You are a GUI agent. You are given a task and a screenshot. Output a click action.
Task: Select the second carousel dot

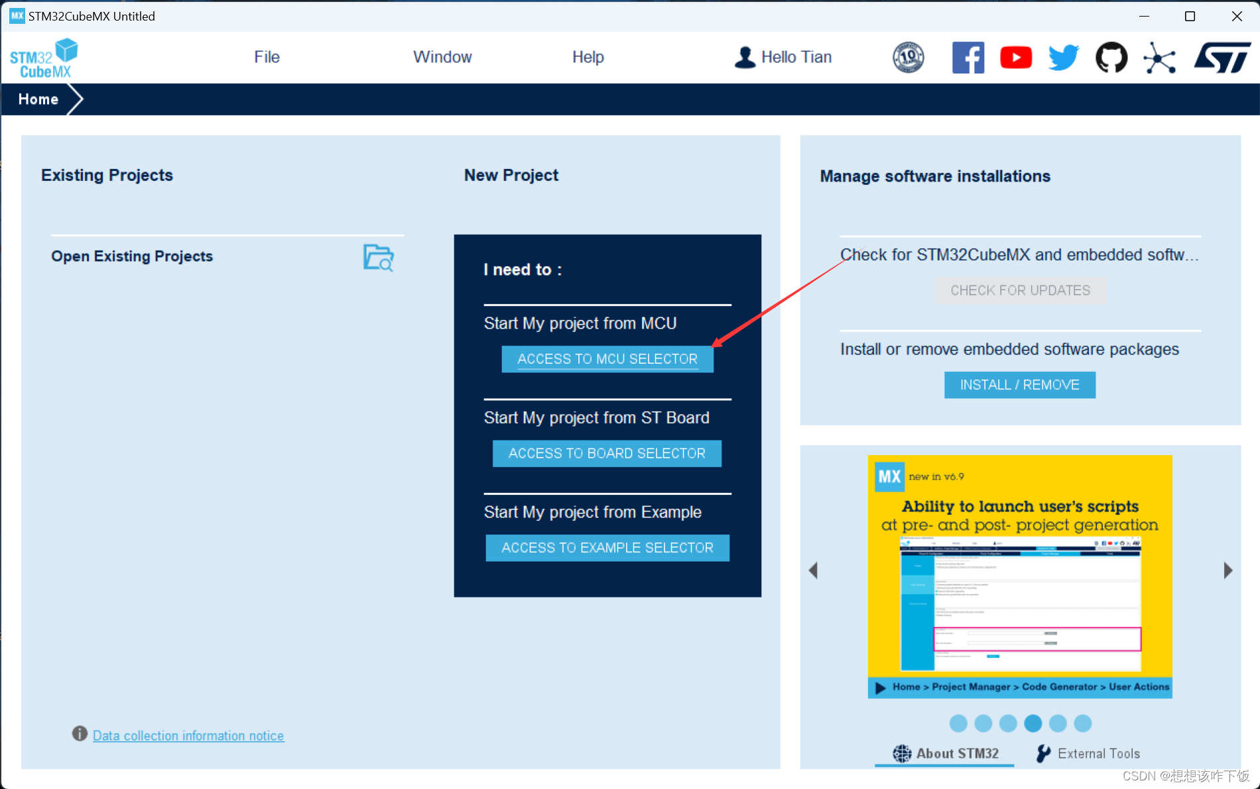983,723
